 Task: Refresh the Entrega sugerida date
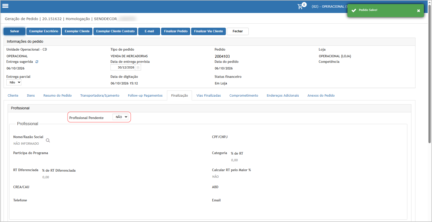pos(37,62)
